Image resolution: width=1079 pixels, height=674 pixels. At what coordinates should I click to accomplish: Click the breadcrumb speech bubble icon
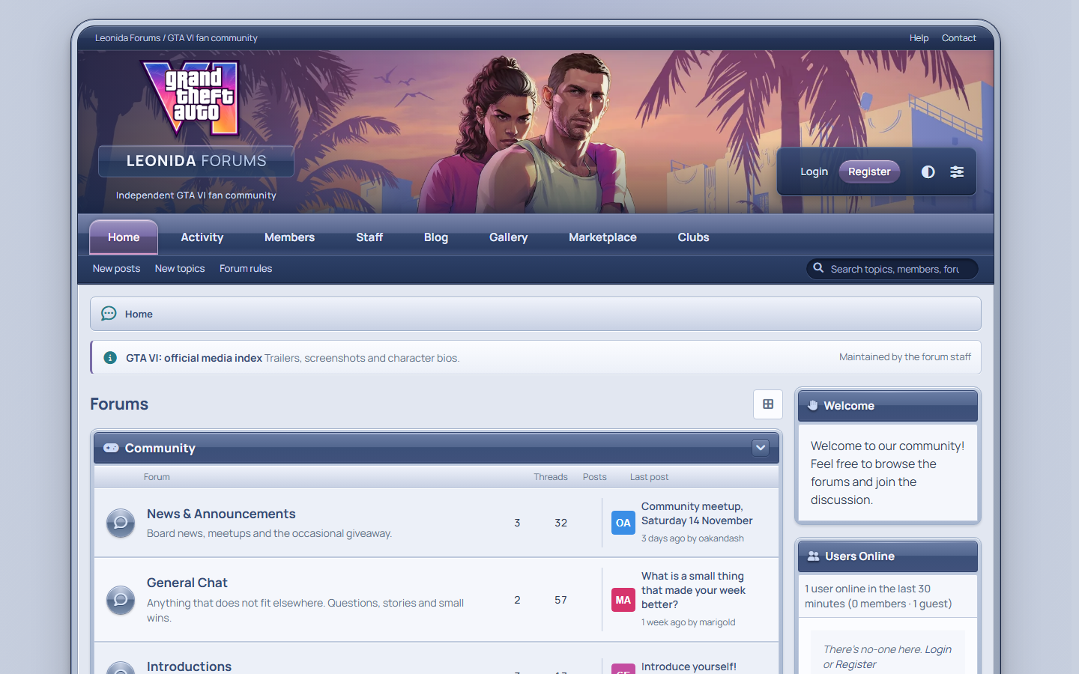click(109, 313)
